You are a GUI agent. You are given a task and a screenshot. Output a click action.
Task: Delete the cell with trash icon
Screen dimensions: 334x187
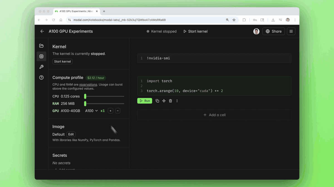(x=171, y=101)
